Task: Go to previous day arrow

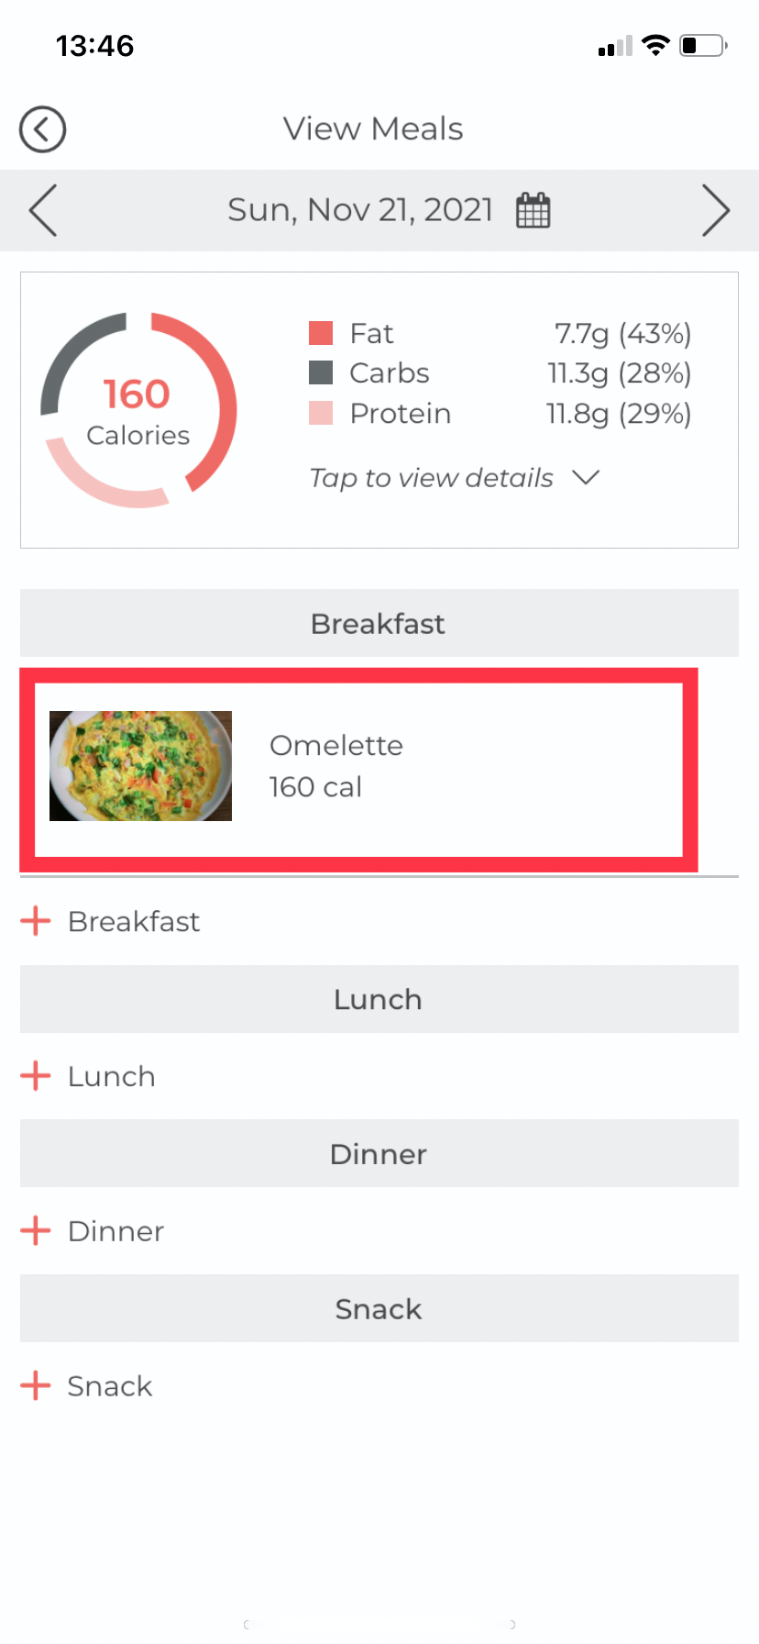Action: coord(43,210)
